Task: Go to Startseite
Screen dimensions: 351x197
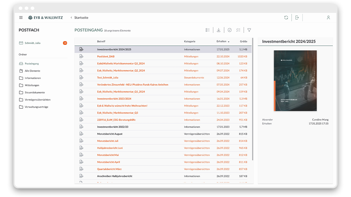Action: coord(81,17)
